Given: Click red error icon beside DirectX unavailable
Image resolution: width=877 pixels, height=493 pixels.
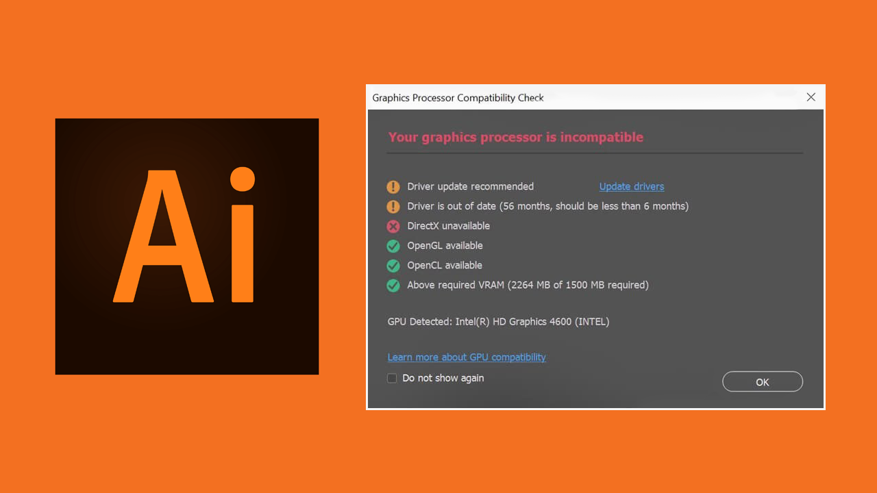Looking at the screenshot, I should point(393,226).
